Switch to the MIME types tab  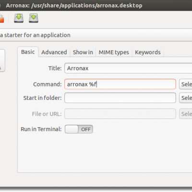114,52
